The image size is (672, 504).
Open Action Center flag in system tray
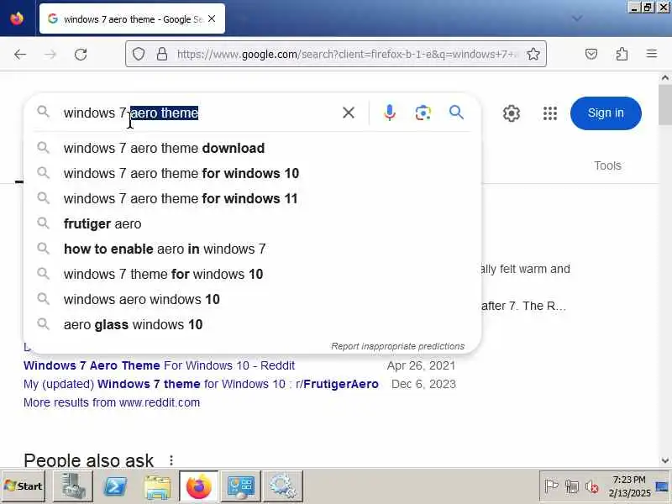pos(551,486)
